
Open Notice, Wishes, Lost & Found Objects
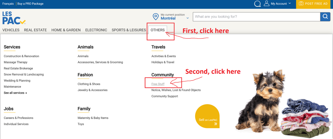(x=176, y=90)
